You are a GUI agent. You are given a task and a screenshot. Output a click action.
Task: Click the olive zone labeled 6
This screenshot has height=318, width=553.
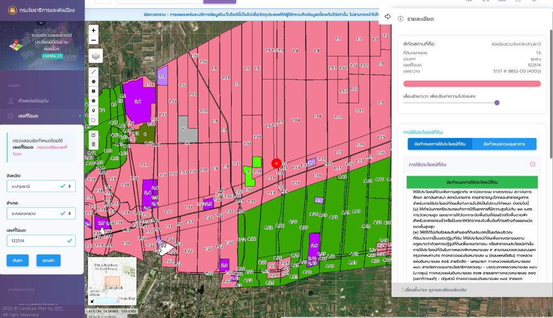coord(146,134)
